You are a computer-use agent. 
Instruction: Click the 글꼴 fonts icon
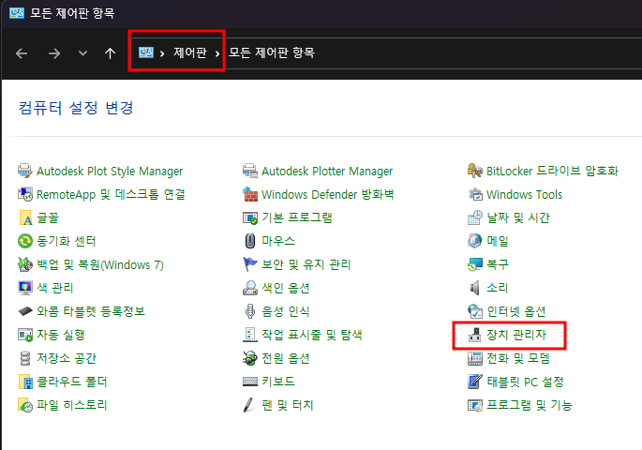[25, 217]
